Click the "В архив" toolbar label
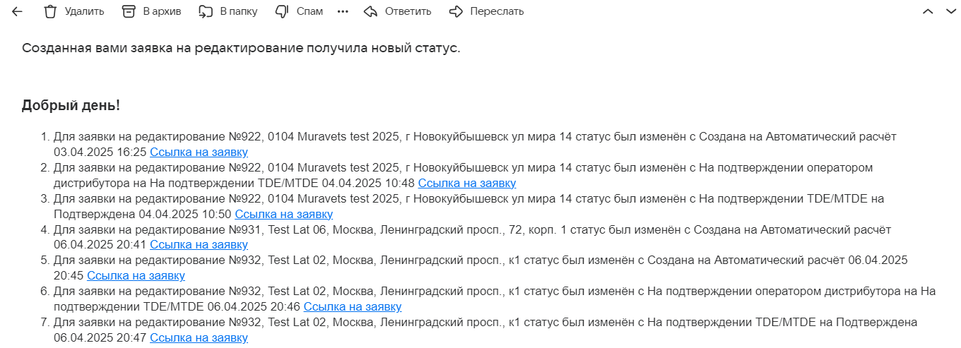The image size is (961, 348). coord(162,11)
